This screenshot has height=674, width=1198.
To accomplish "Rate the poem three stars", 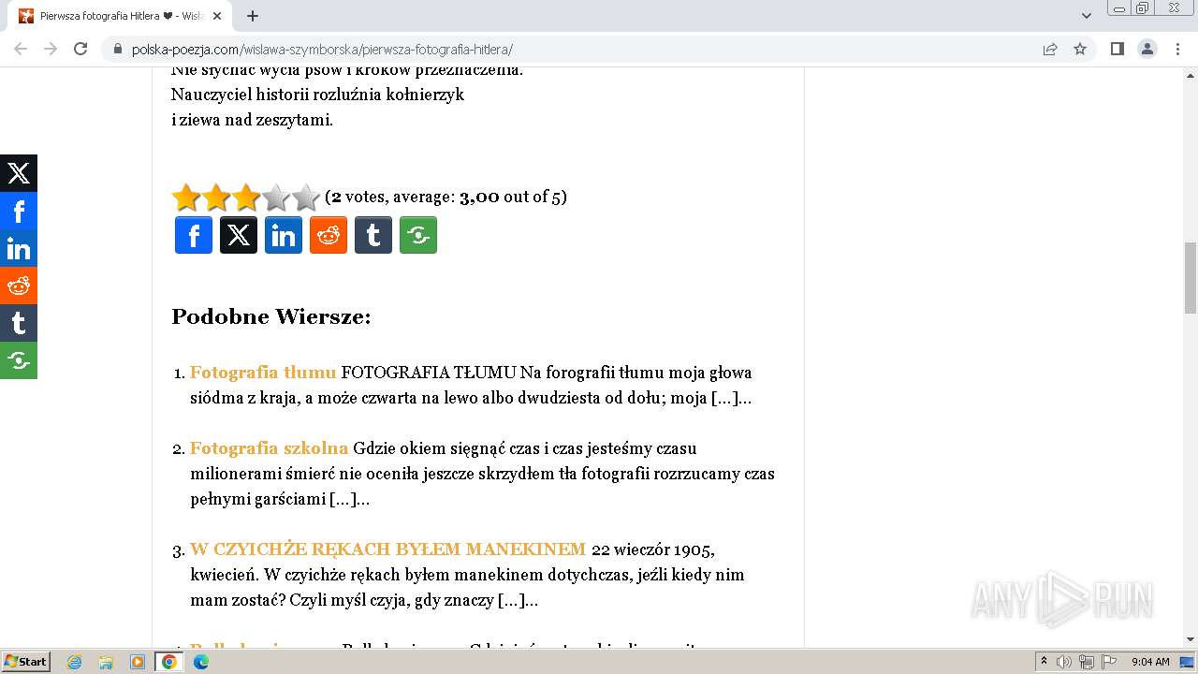I will (x=246, y=198).
